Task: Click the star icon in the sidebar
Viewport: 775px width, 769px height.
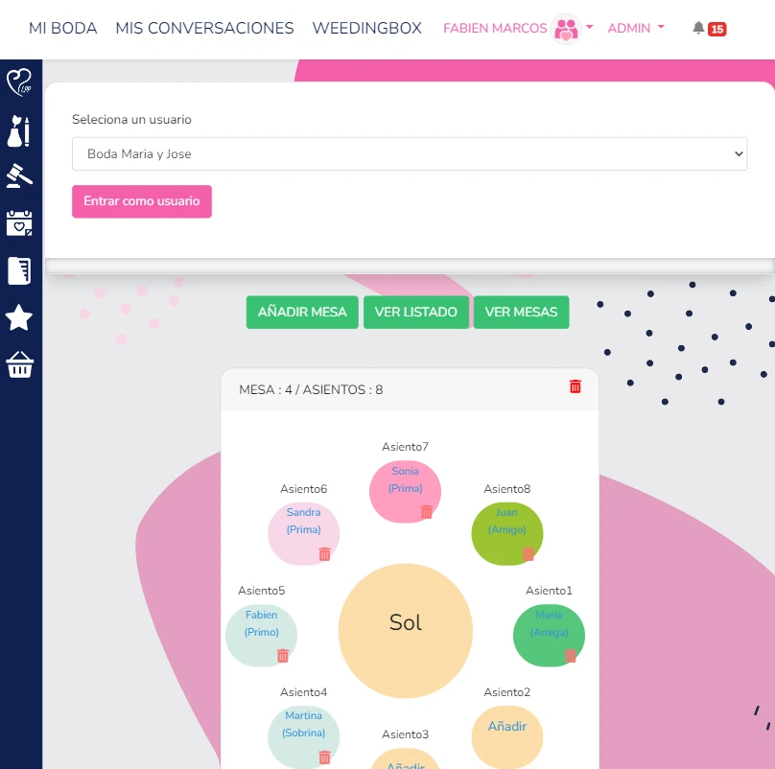Action: (20, 318)
